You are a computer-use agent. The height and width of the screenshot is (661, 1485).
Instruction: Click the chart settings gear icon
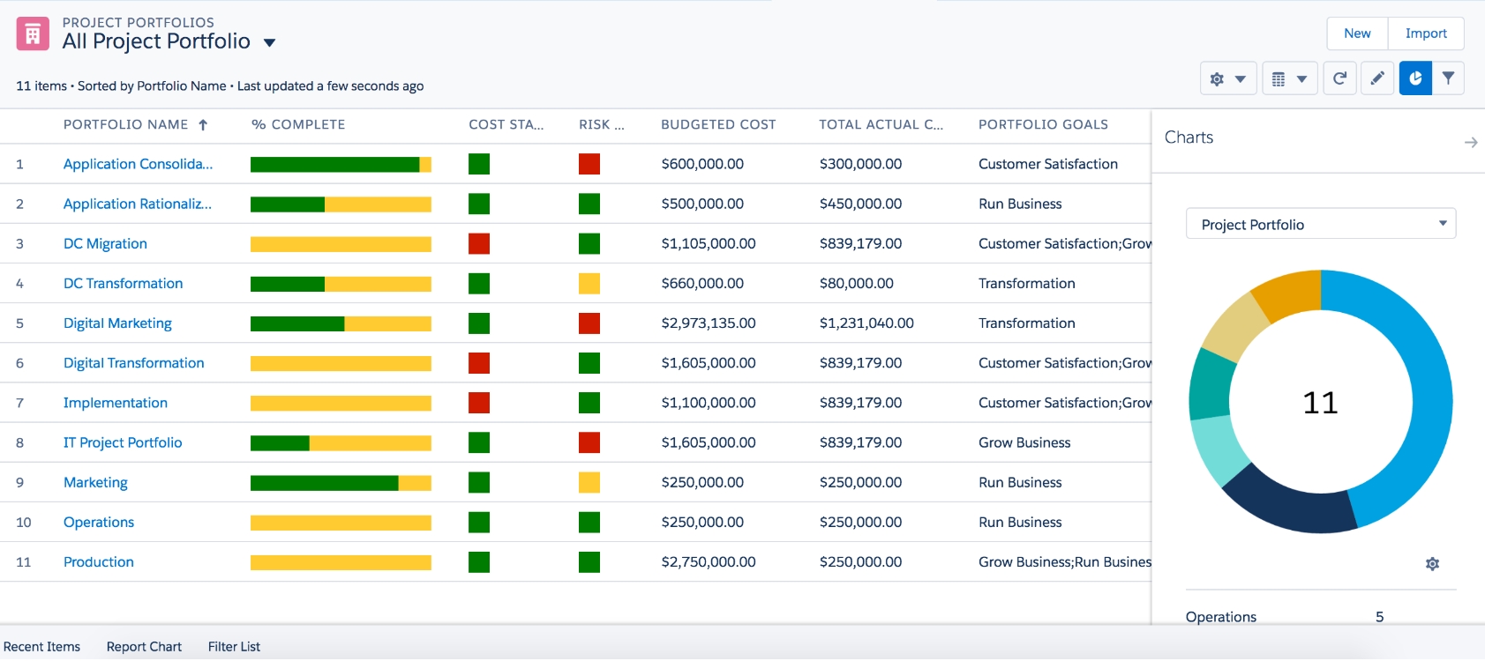[x=1432, y=563]
